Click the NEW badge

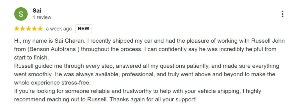point(84,29)
